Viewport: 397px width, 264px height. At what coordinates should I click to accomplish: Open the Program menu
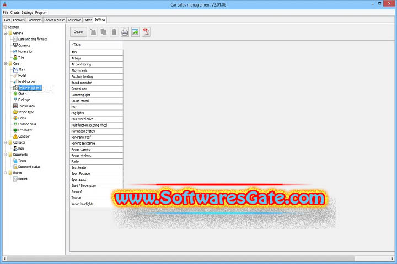41,13
